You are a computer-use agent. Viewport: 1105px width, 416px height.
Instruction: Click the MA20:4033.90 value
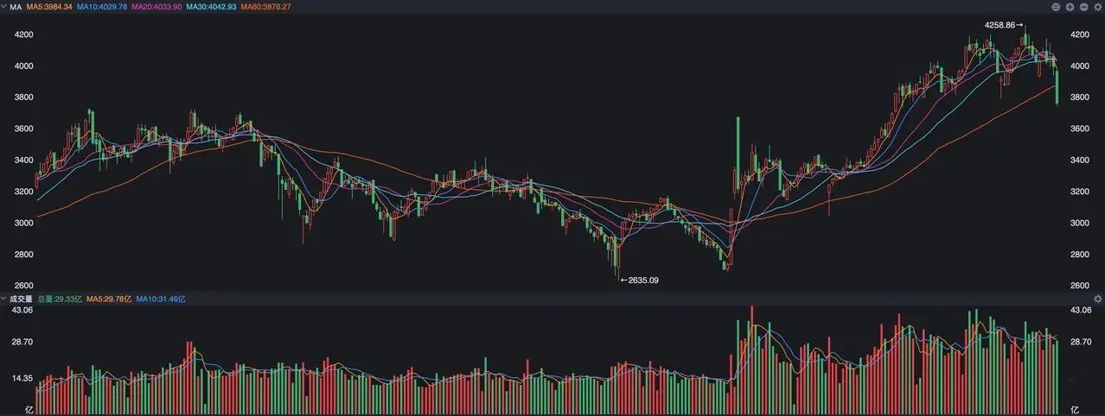[157, 7]
